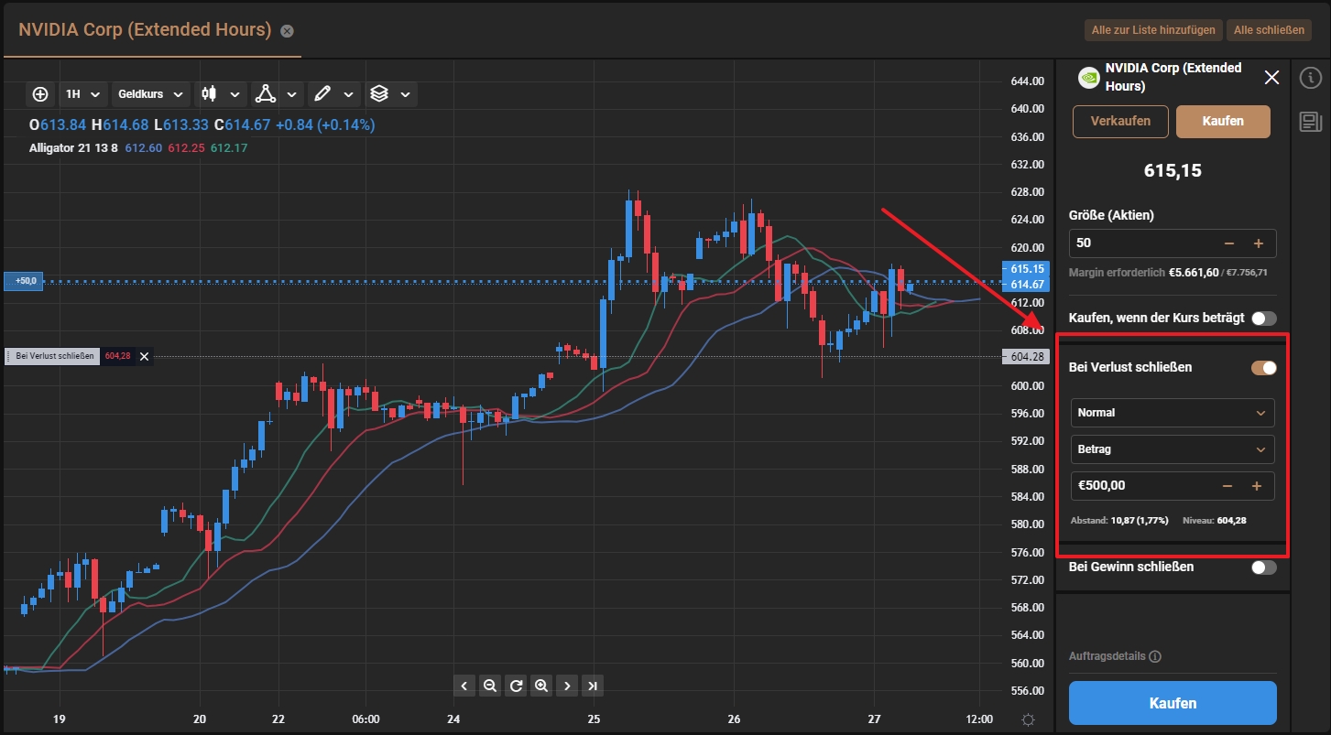Zoom into the chart with plus magnifier
Viewport: 1331px width, 735px height.
[541, 686]
